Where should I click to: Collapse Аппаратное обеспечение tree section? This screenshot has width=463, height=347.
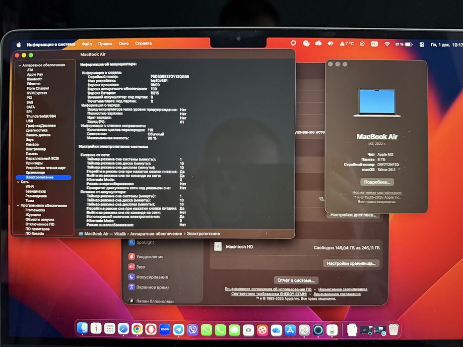click(x=20, y=65)
